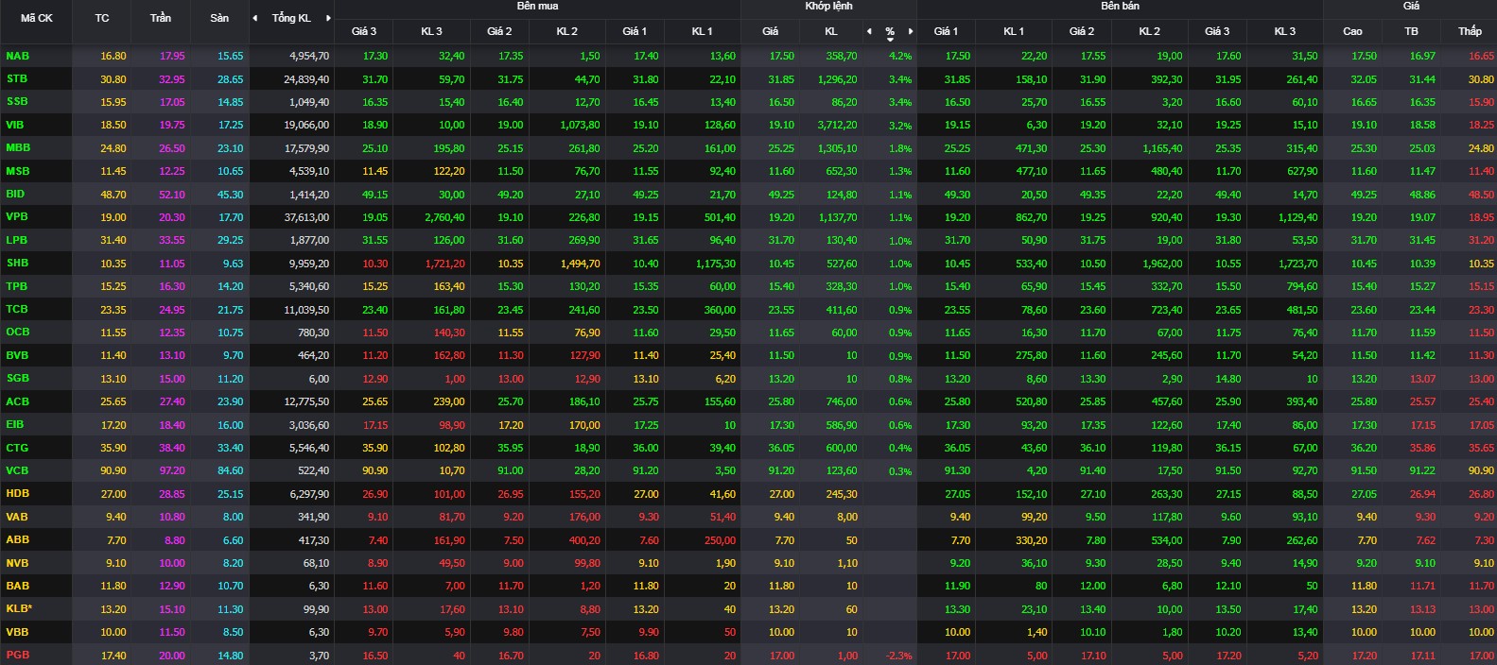Click the left arrow beside Tổng KL header
1497x665 pixels.
point(254,18)
